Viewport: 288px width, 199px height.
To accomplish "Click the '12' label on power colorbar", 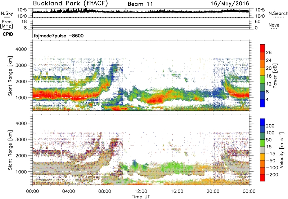I will [269, 84].
